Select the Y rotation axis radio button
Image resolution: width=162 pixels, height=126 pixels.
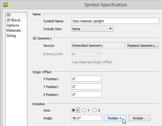click(84, 110)
